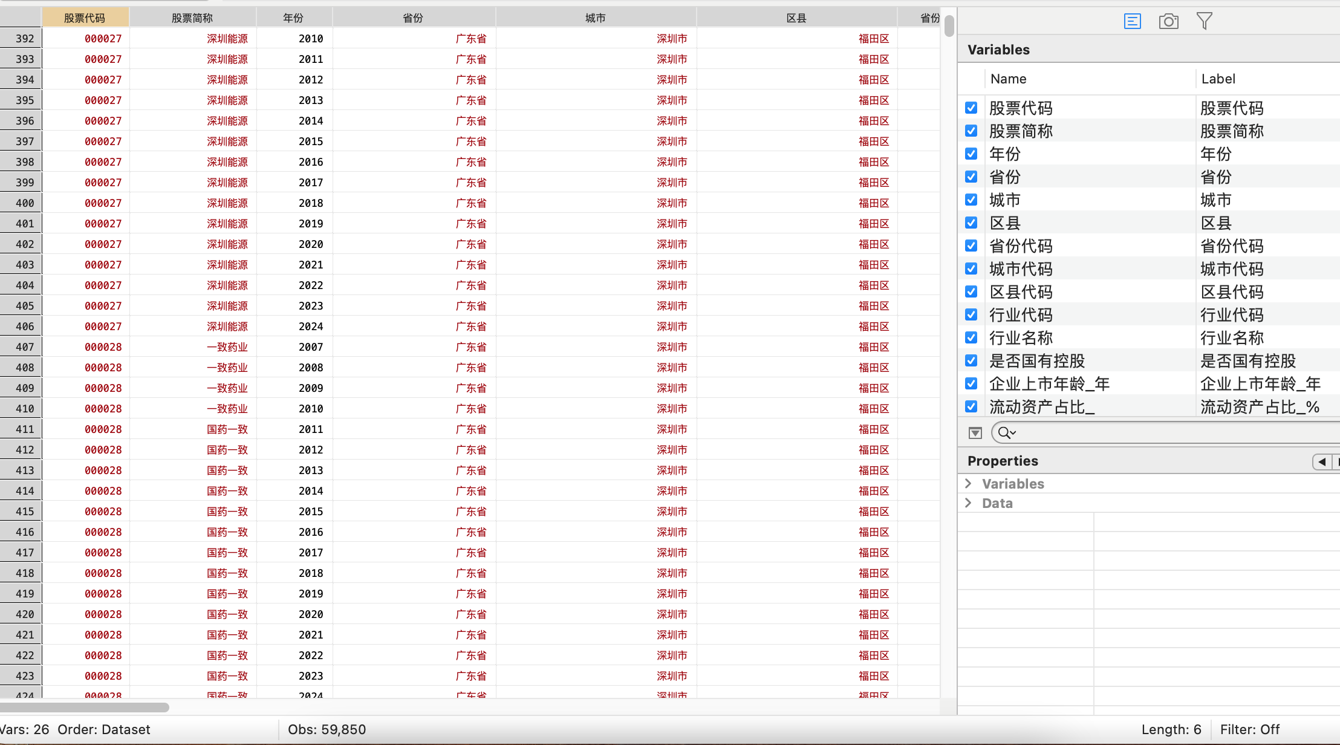Viewport: 1340px width, 745px height.
Task: Click the previous variable arrow in Properties
Action: pos(1322,462)
